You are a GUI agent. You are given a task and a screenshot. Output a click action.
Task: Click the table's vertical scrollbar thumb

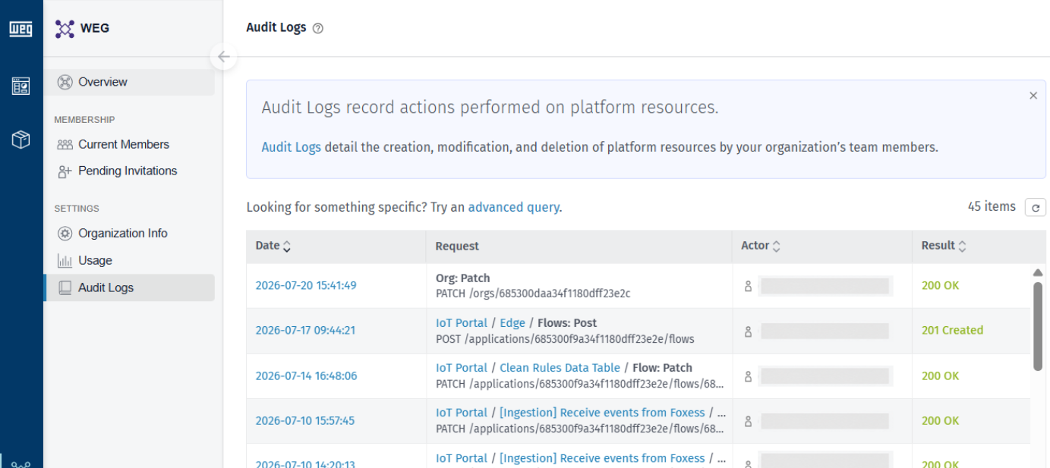coord(1038,327)
